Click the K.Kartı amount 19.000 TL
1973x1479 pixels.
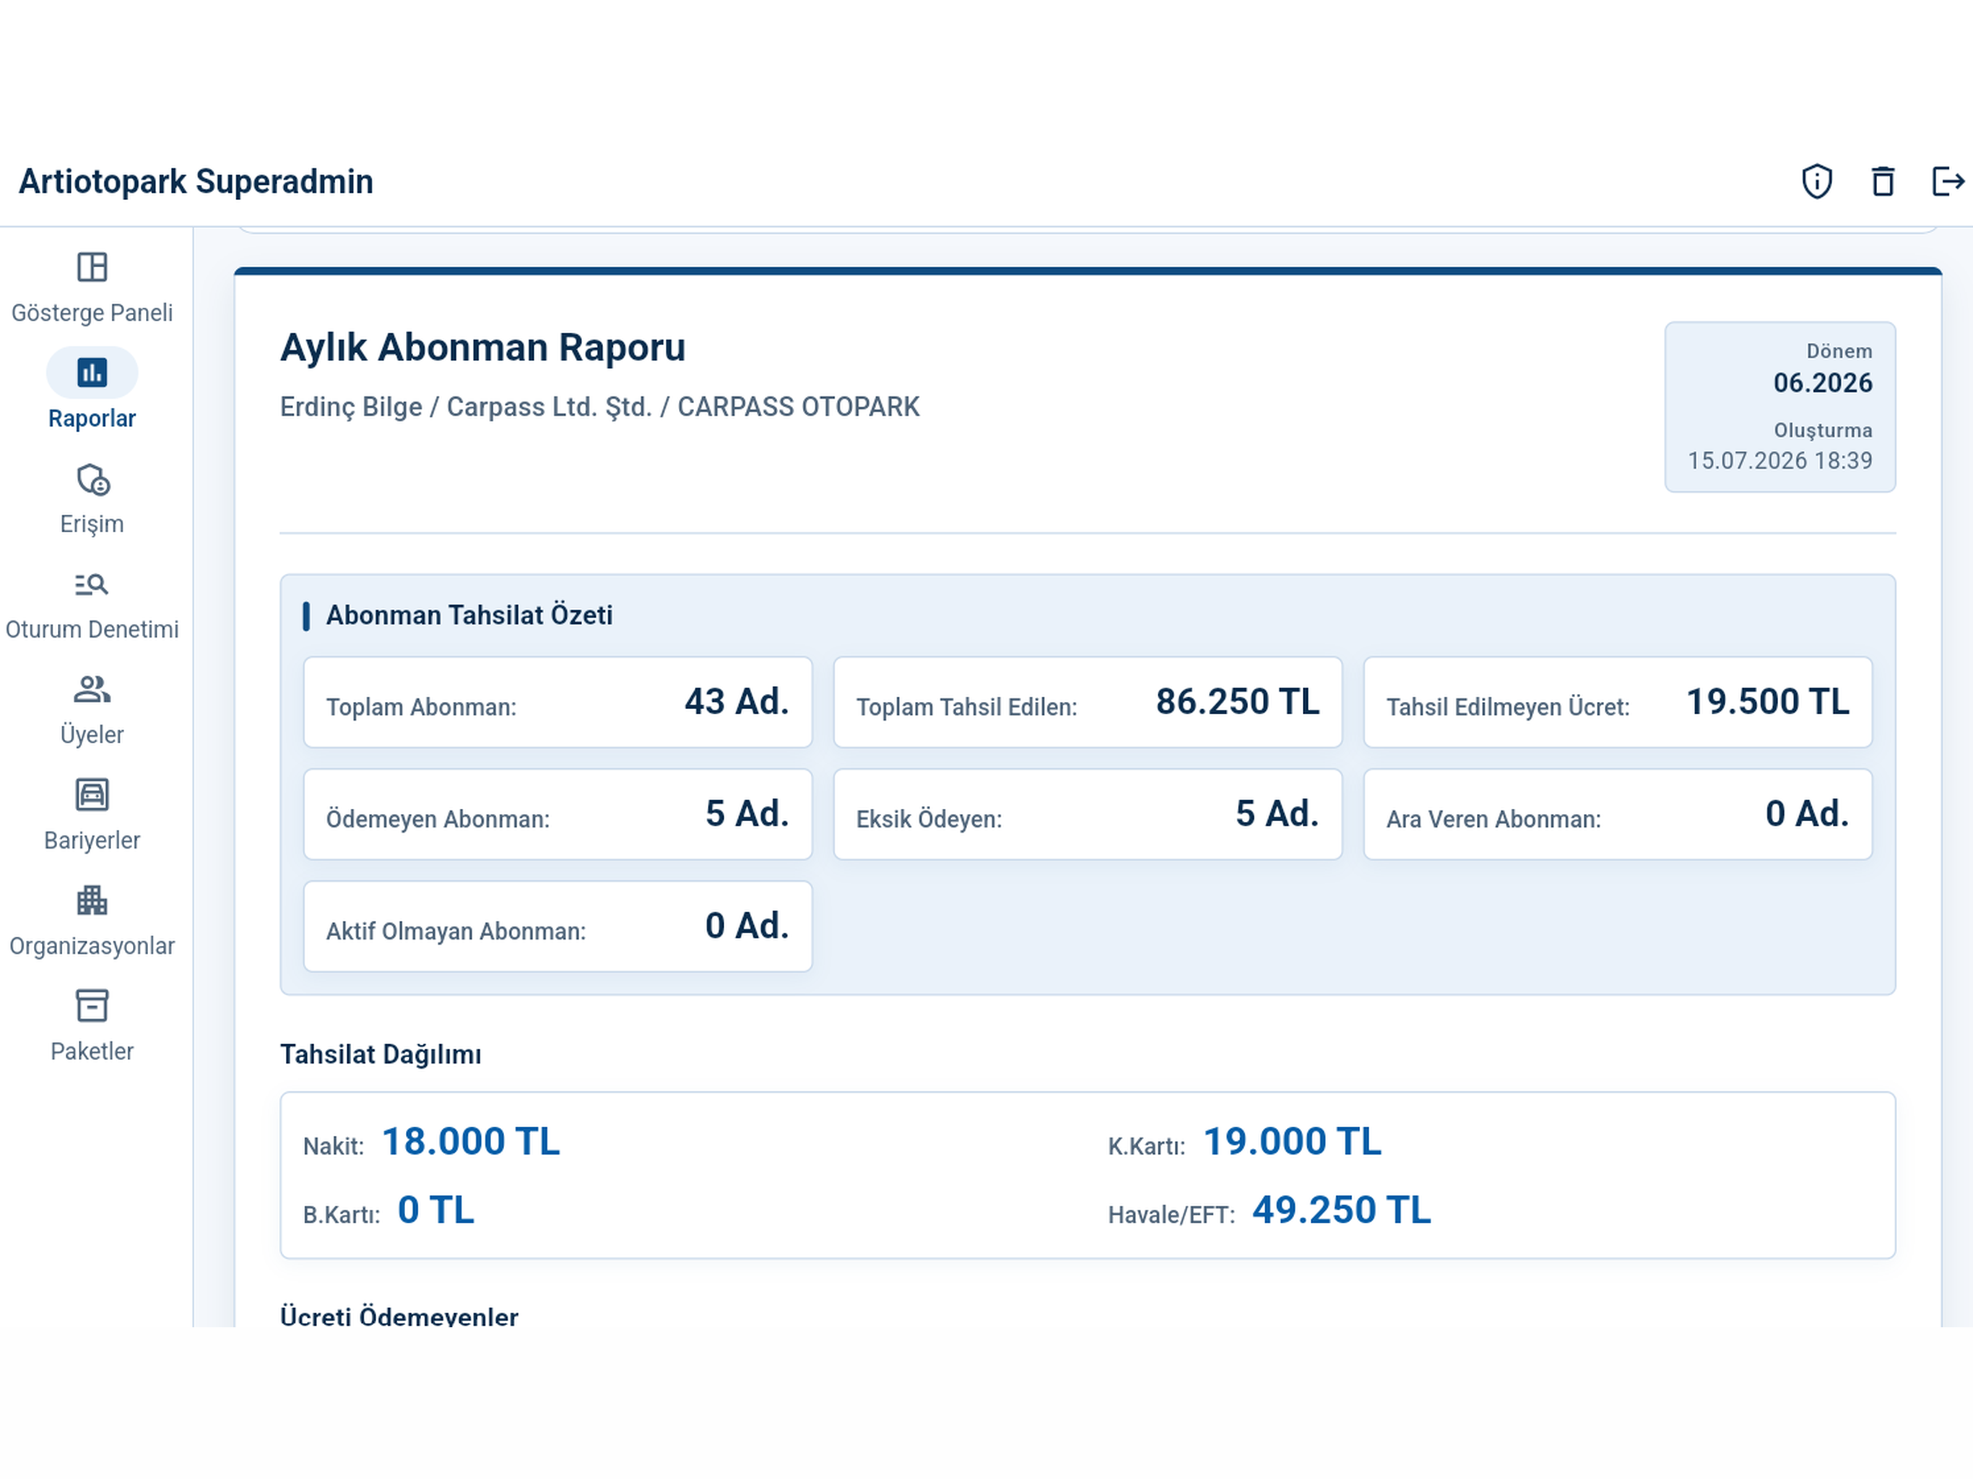tap(1293, 1142)
